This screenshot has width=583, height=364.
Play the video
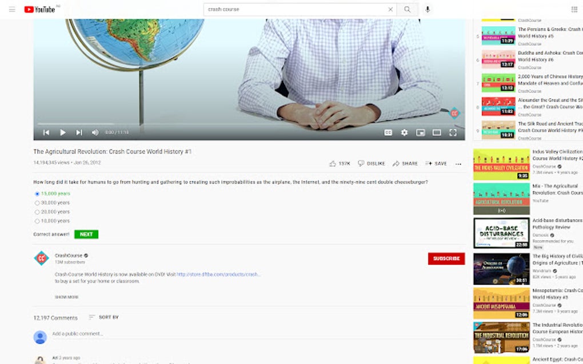click(62, 132)
